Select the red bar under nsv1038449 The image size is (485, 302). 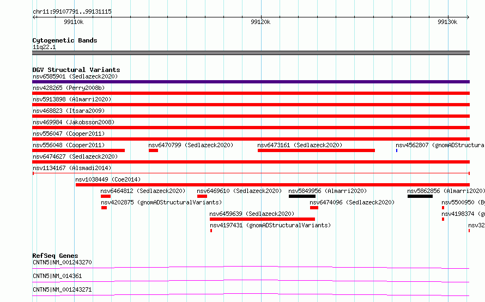click(x=272, y=185)
